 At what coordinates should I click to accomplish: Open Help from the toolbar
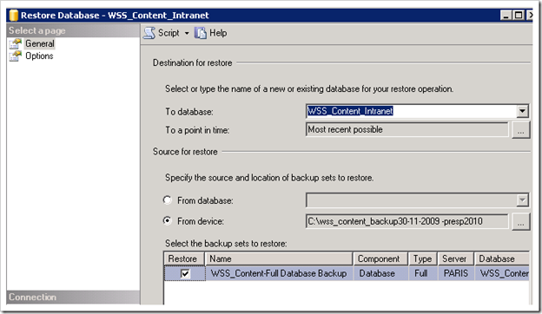[x=211, y=33]
